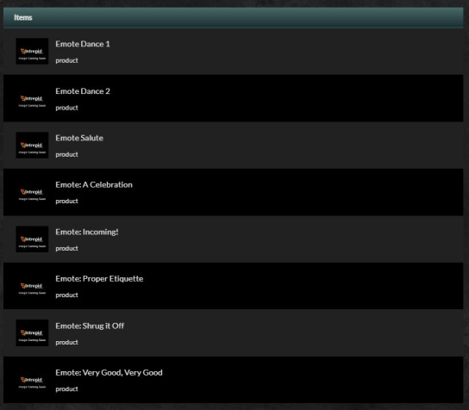This screenshot has height=410, width=469.
Task: Click product label under Emote: Shrug it Off
Action: (66, 343)
